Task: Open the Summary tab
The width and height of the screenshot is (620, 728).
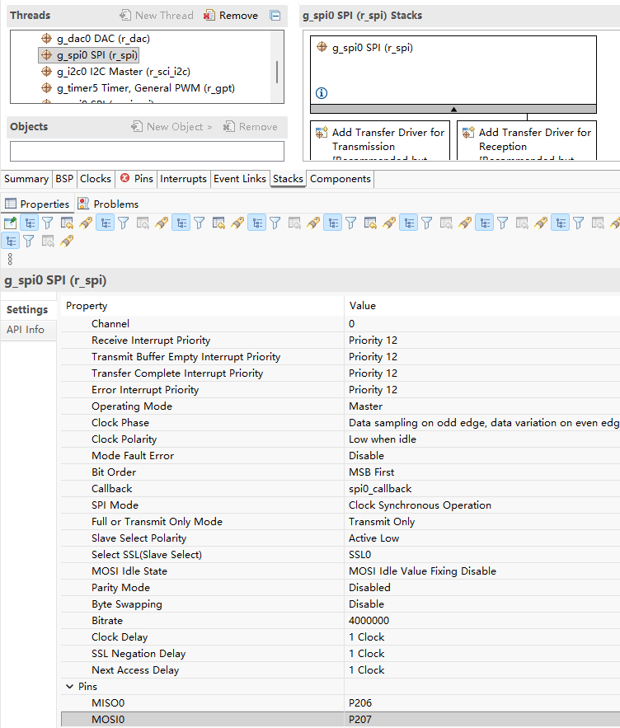Action: coord(26,179)
